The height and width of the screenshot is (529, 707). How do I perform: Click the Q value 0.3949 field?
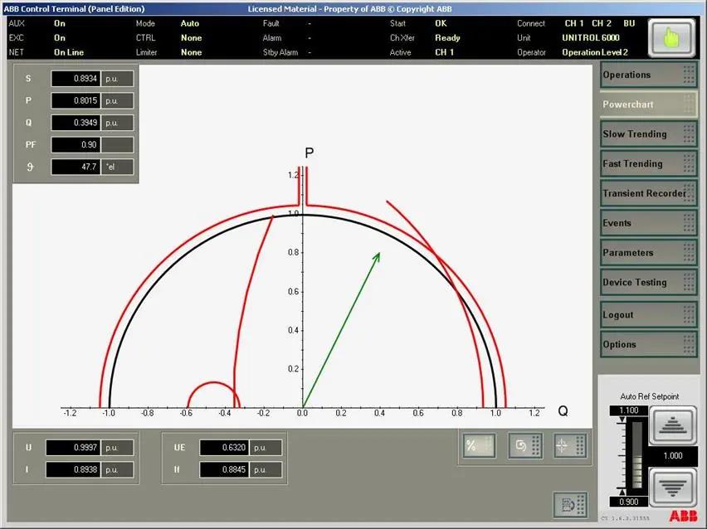coord(76,123)
